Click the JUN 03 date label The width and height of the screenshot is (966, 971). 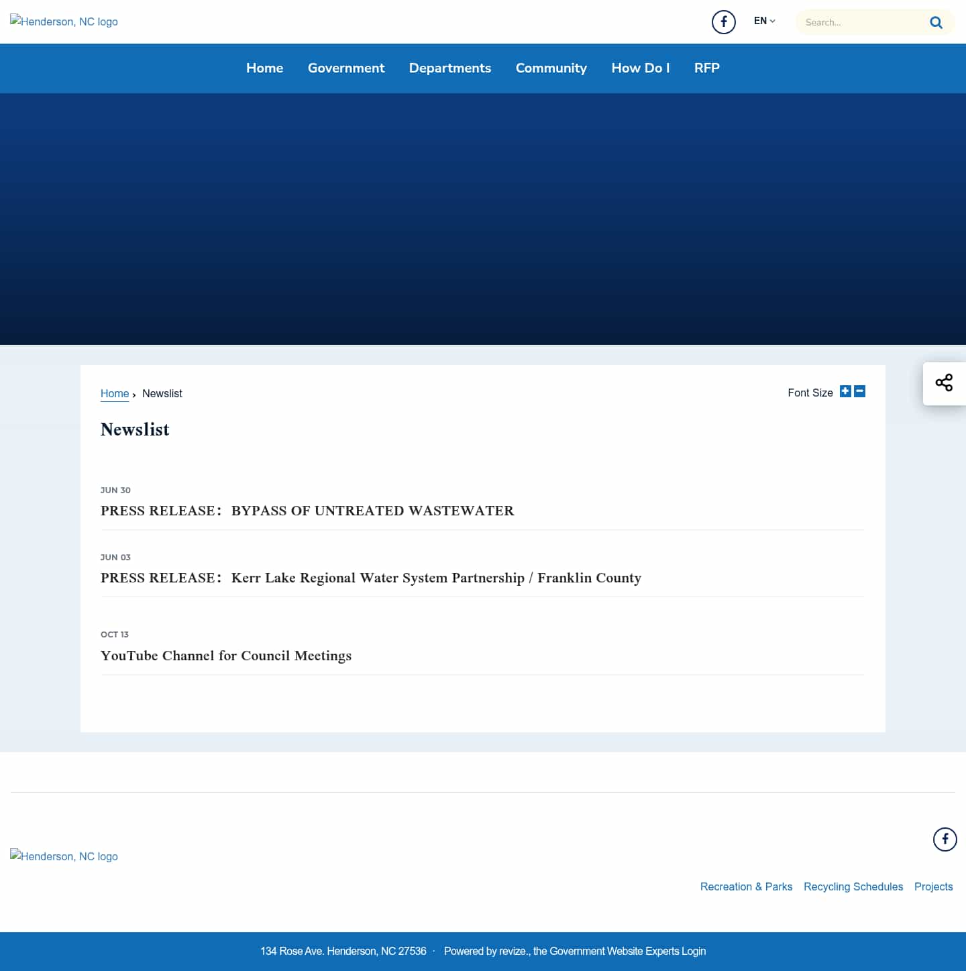(x=115, y=557)
